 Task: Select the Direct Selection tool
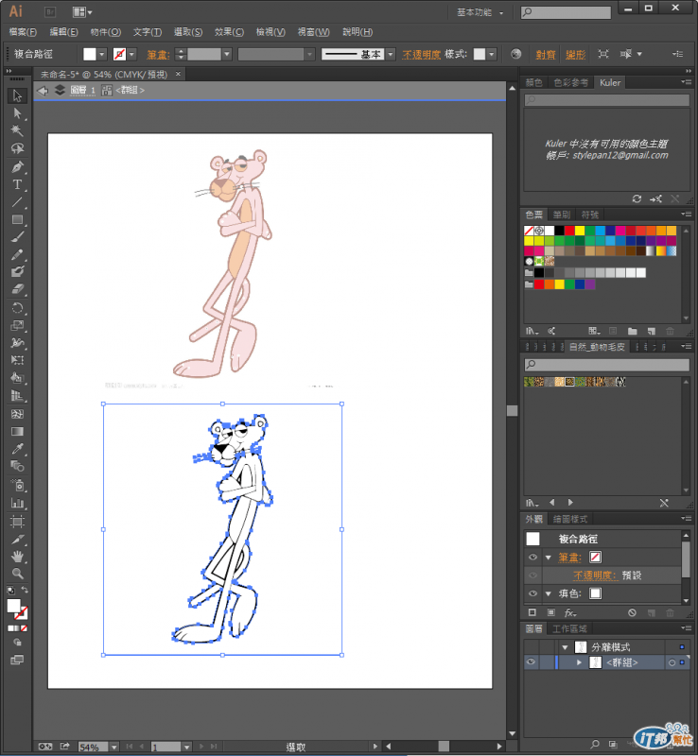(17, 113)
